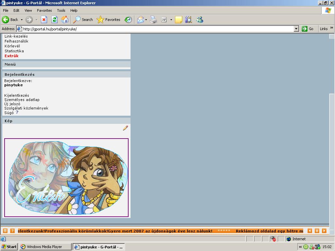Click the Messenger toolbar icon
The height and width of the screenshot is (251, 335).
tap(200, 20)
